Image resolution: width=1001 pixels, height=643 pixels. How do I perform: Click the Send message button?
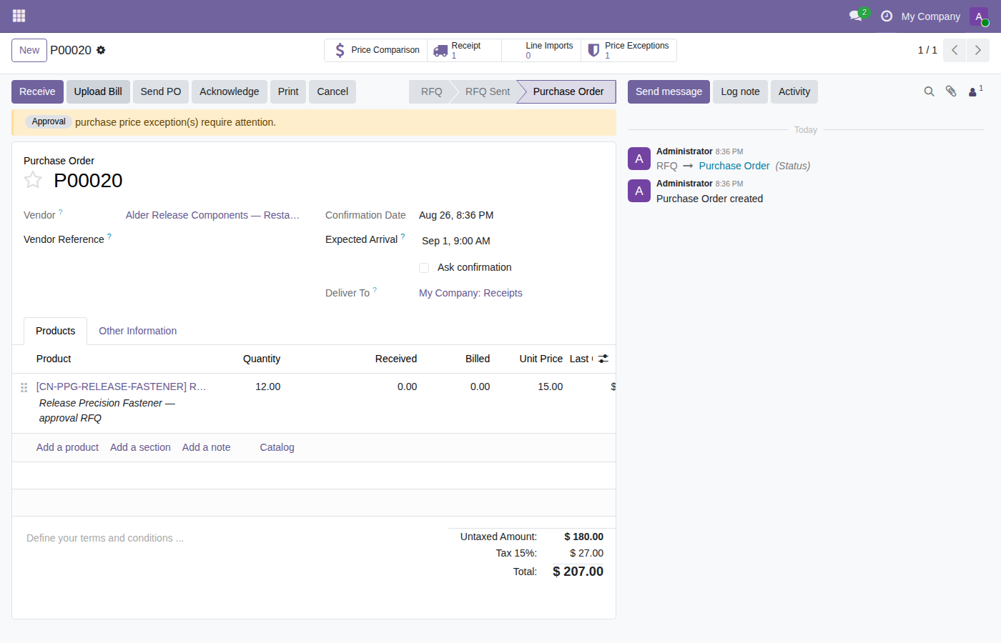pos(669,91)
